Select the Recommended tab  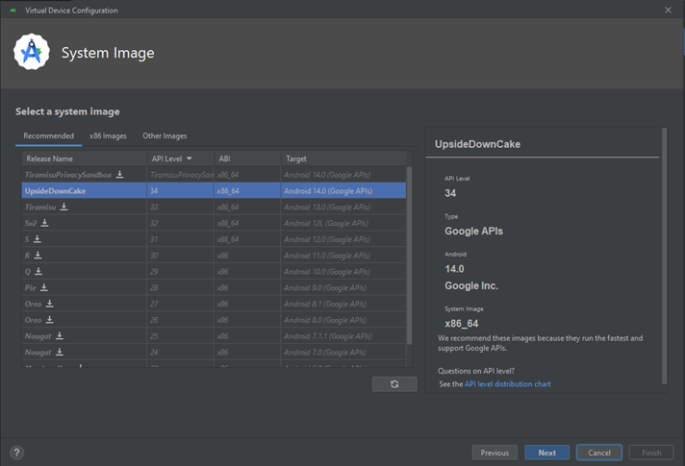tap(48, 136)
